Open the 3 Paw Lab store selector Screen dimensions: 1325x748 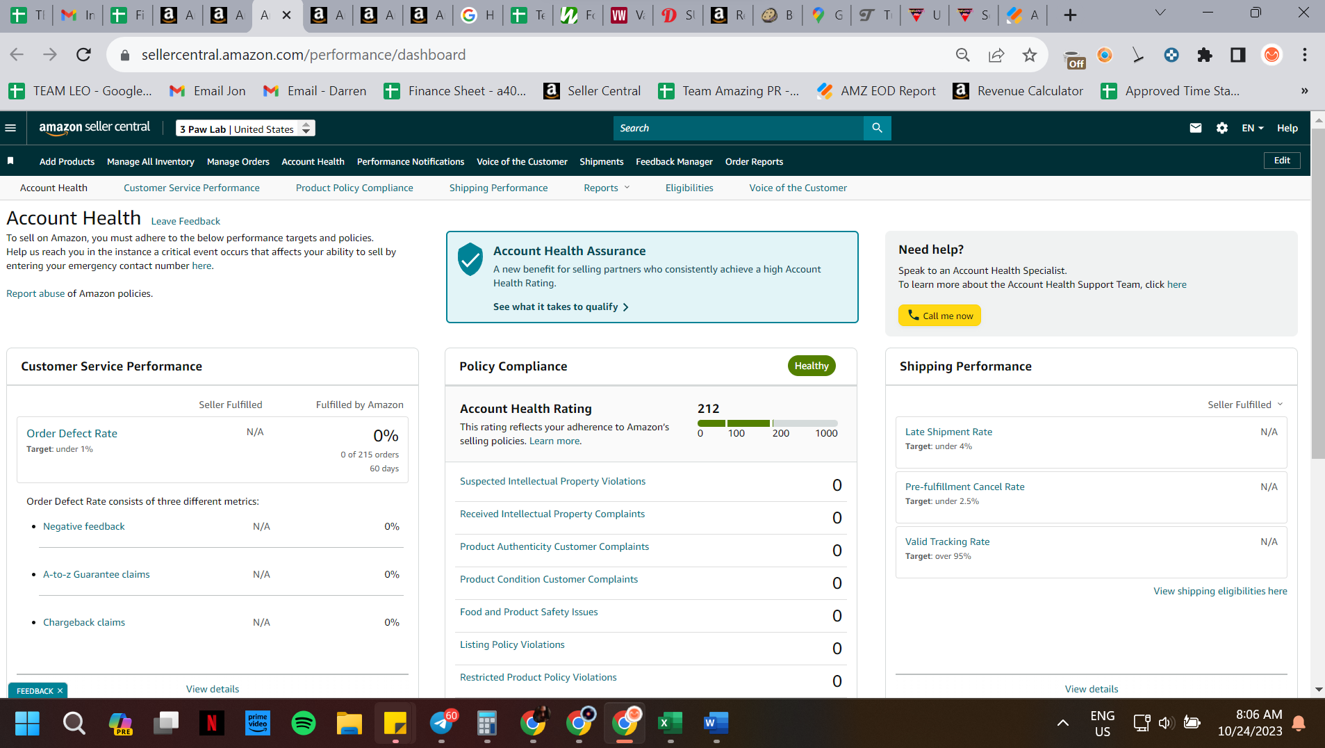[x=245, y=129]
